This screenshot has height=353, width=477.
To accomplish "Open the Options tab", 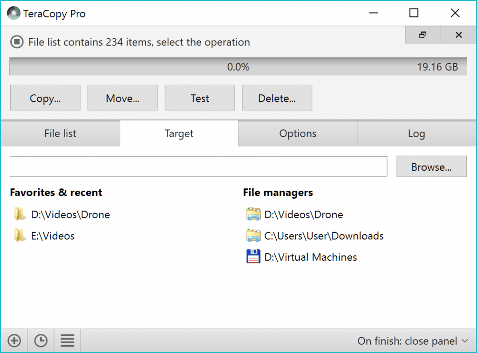I will point(297,133).
